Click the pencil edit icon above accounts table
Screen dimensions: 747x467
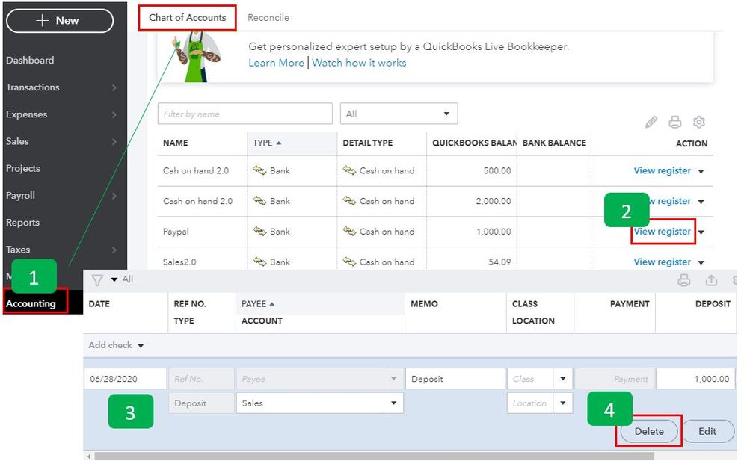pos(651,123)
